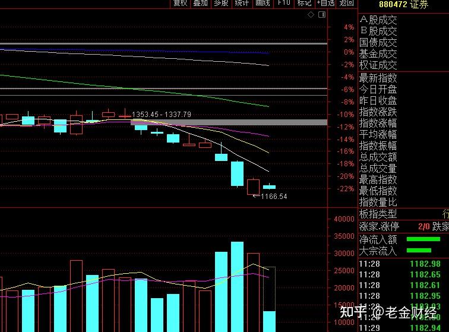Screen dimensions: 449x332
Task: Click the 指数振幅 label
Action: 378,146
